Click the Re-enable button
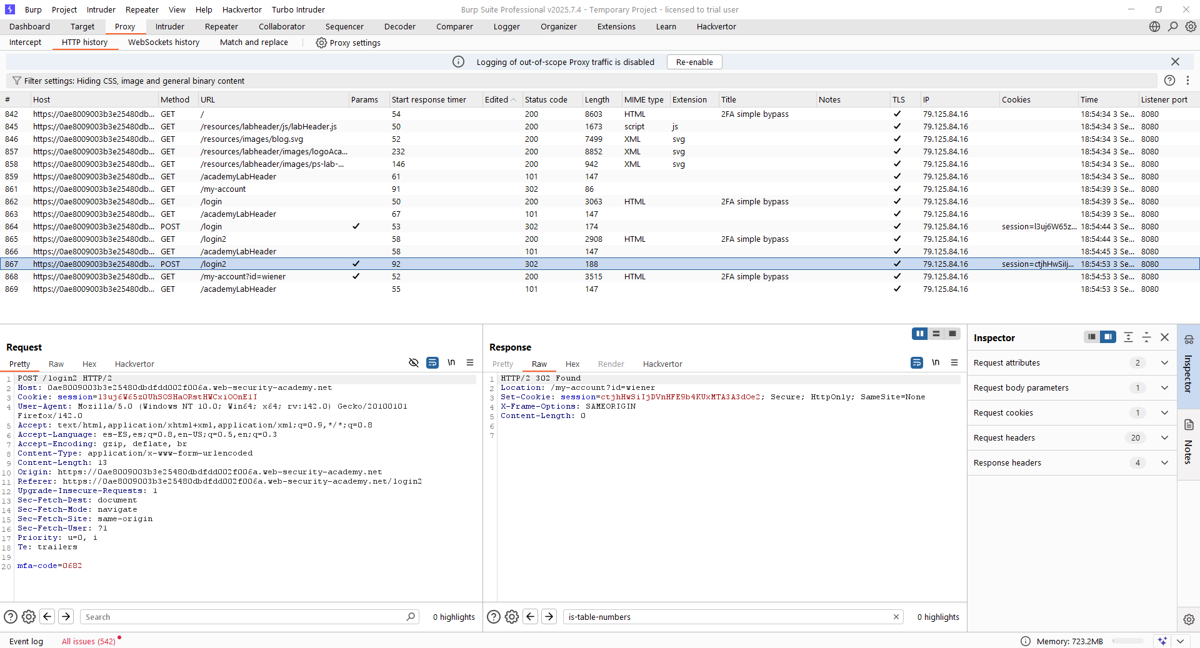The height and width of the screenshot is (648, 1200). click(x=694, y=62)
